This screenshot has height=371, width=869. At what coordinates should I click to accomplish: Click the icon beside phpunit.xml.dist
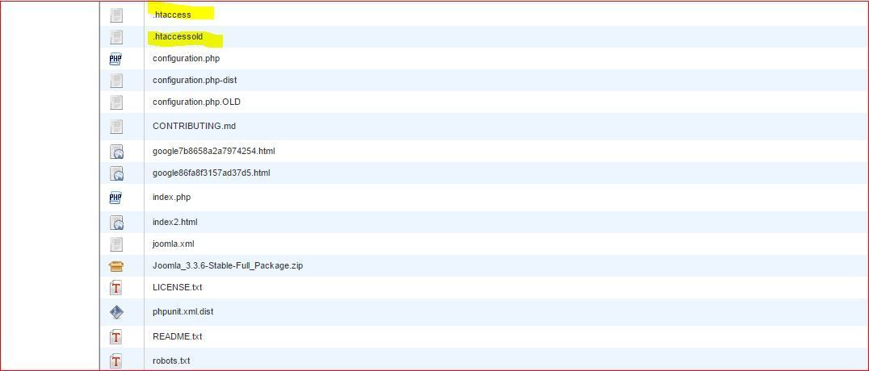115,312
